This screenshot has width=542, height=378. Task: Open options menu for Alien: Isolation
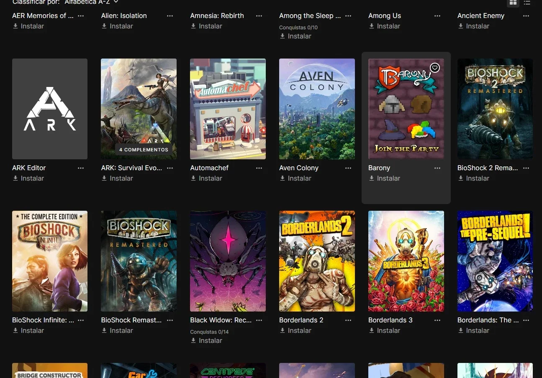(170, 16)
